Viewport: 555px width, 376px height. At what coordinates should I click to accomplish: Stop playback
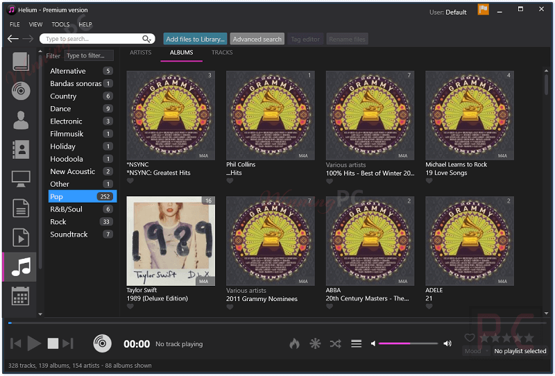point(53,343)
